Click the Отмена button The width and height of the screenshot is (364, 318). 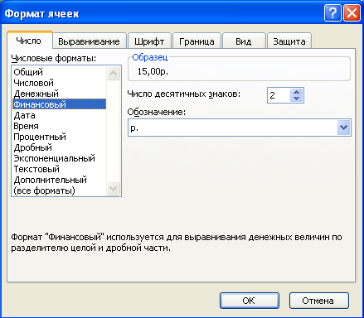[x=319, y=301]
